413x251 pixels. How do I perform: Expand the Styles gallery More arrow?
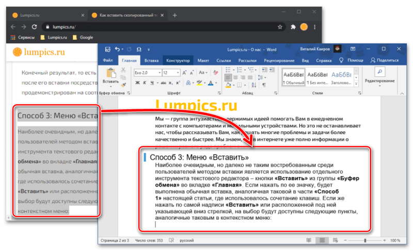point(356,84)
